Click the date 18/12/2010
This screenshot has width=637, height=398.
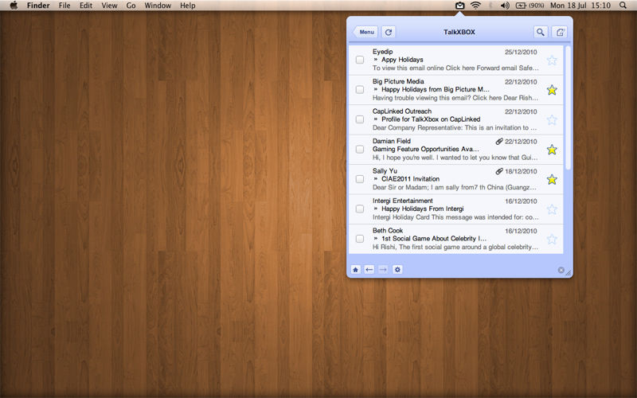coord(521,171)
